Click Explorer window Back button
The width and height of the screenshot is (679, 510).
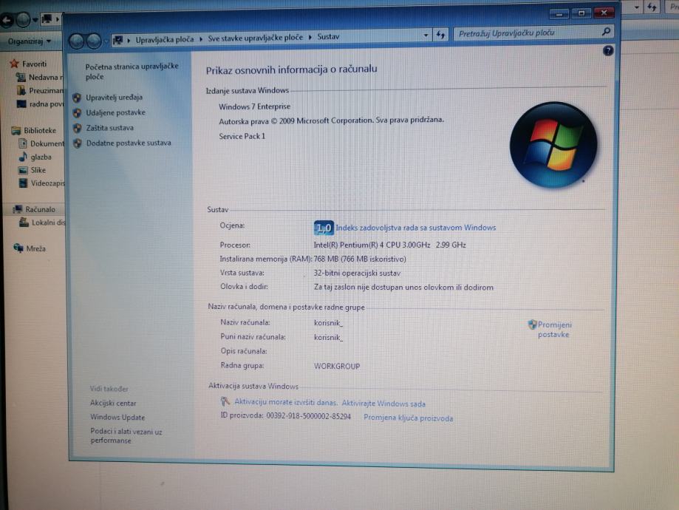click(6, 20)
